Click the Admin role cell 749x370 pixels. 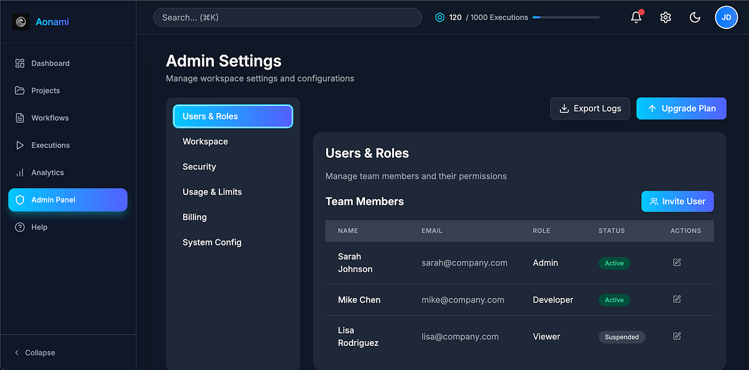546,263
